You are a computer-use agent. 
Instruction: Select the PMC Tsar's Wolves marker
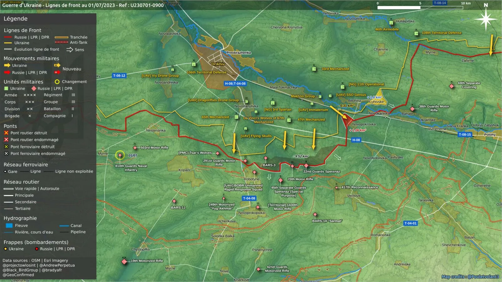pyautogui.click(x=217, y=153)
